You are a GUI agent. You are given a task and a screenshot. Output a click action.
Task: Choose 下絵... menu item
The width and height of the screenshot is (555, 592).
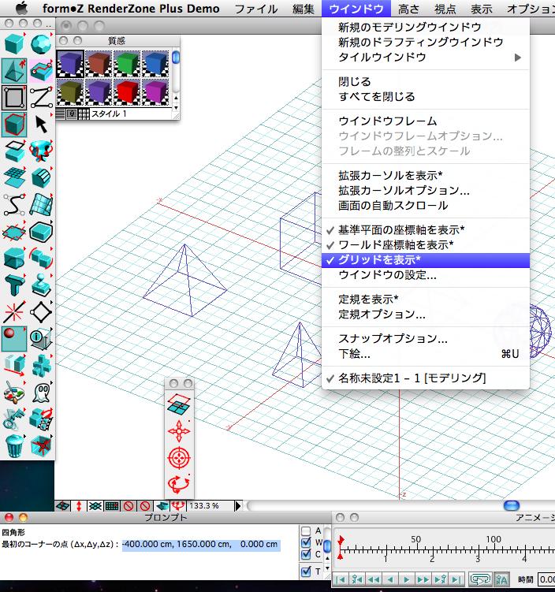[426, 354]
